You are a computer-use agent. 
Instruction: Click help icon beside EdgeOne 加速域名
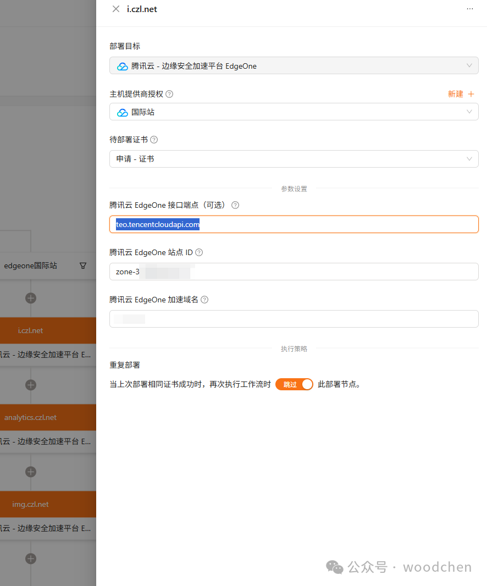tap(204, 300)
